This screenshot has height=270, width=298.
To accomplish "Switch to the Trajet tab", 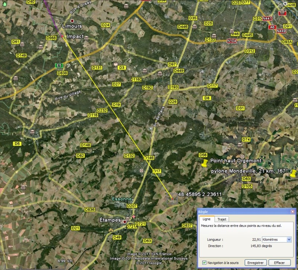I will tap(222, 219).
